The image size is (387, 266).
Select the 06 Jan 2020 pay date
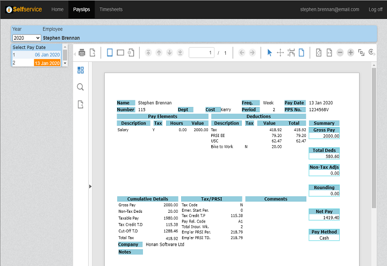[47, 55]
